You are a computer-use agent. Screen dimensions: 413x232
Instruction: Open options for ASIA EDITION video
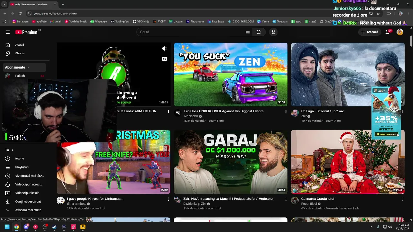pyautogui.click(x=168, y=111)
